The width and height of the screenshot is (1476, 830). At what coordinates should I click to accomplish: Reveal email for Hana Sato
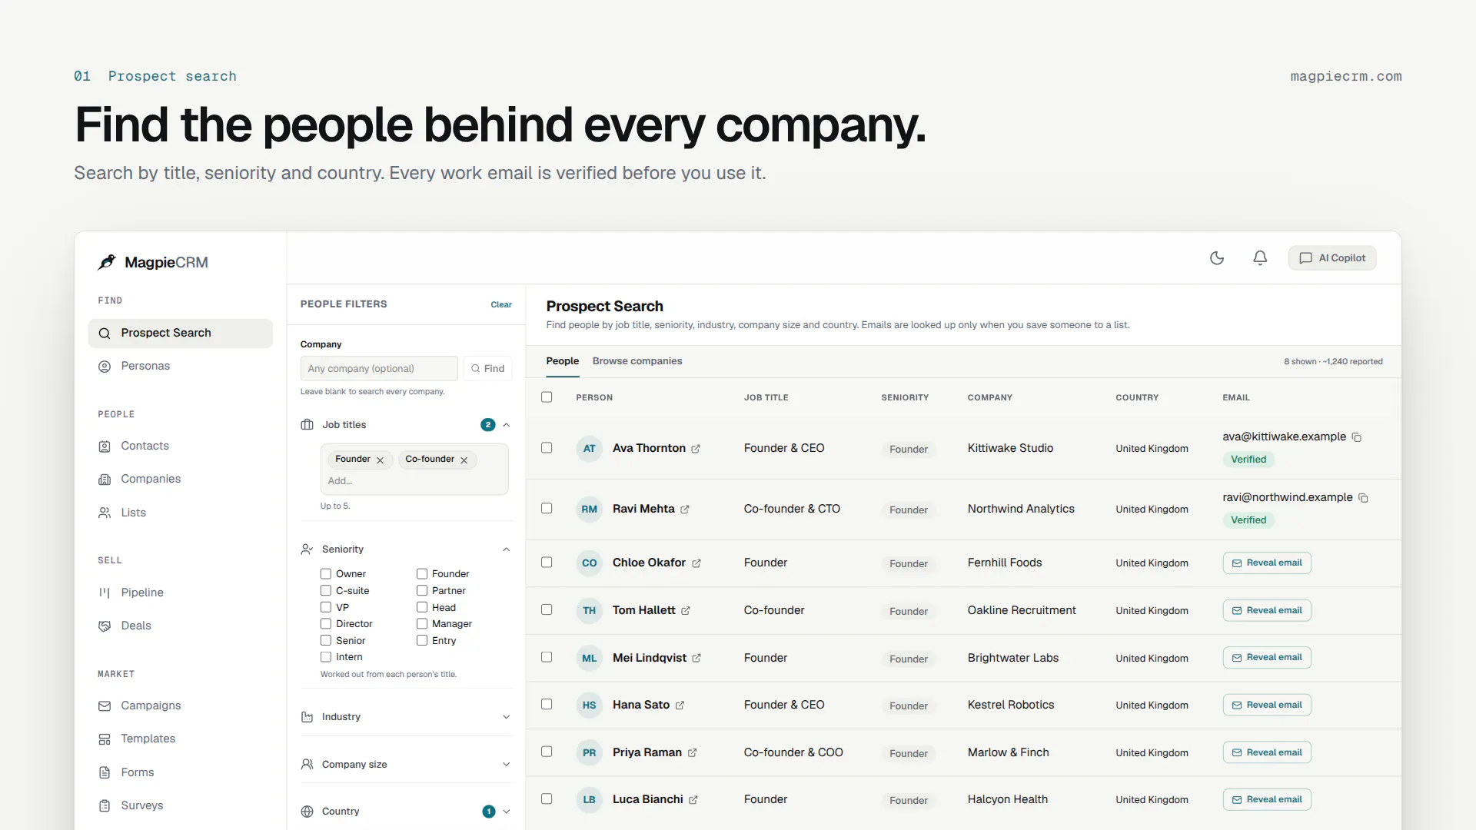[x=1267, y=705]
